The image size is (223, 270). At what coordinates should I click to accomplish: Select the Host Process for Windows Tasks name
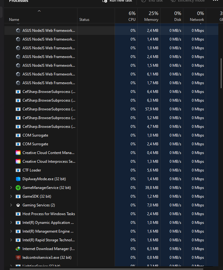[x=49, y=214]
